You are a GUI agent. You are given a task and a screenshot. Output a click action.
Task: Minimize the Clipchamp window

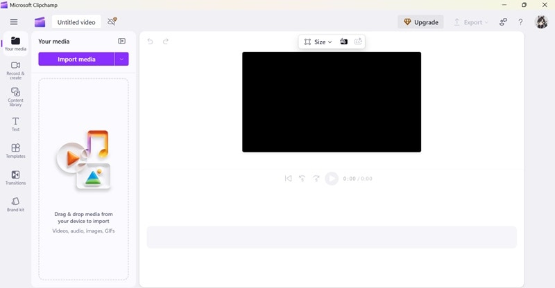[504, 5]
